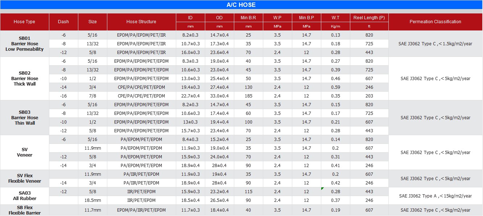Click the Permeation Classification column header
Screen dimensions: 483x216
pyautogui.click(x=435, y=22)
